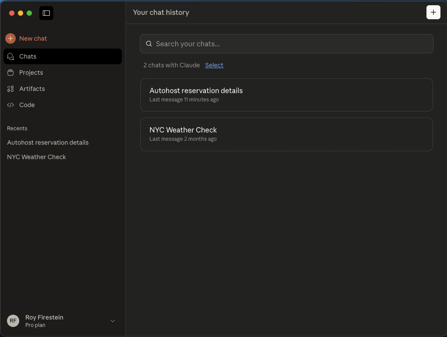Open the Autohost reservation details chat

pos(286,94)
